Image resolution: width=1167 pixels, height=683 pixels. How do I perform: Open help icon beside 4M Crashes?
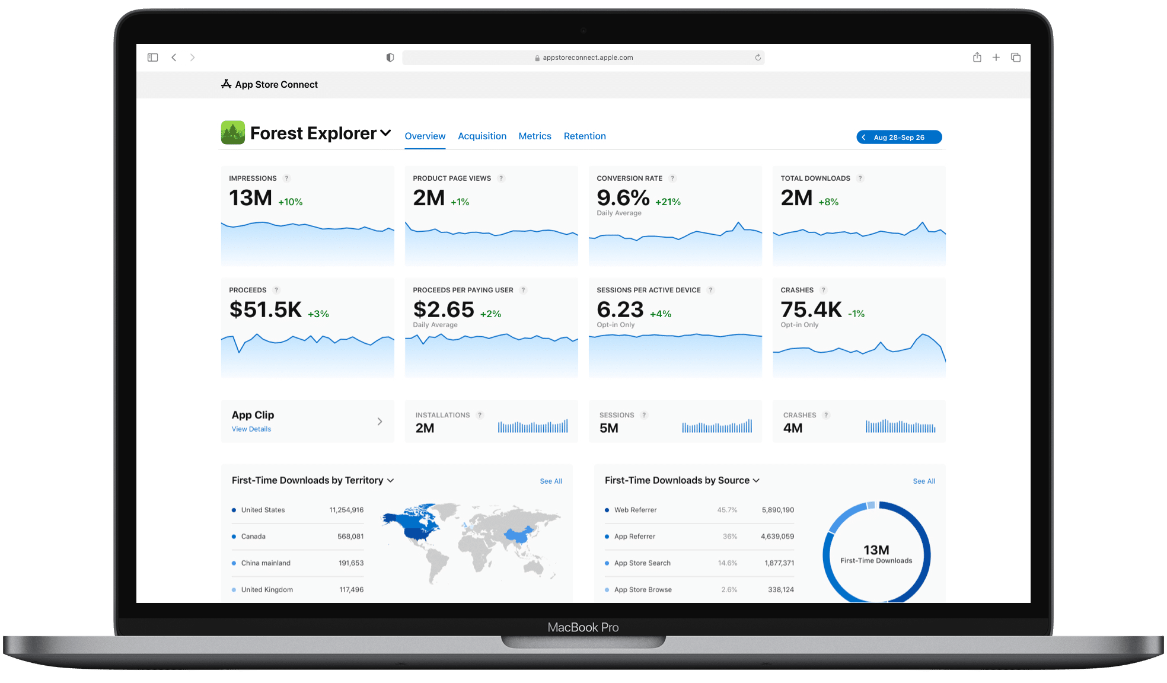click(x=826, y=415)
